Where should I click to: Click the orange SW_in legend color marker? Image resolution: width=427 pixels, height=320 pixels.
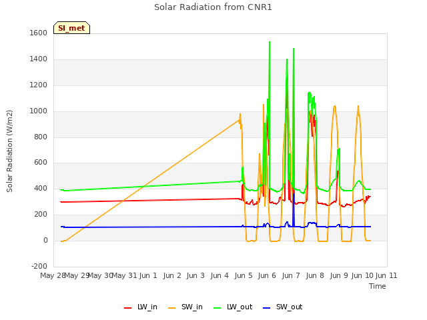pyautogui.click(x=172, y=308)
